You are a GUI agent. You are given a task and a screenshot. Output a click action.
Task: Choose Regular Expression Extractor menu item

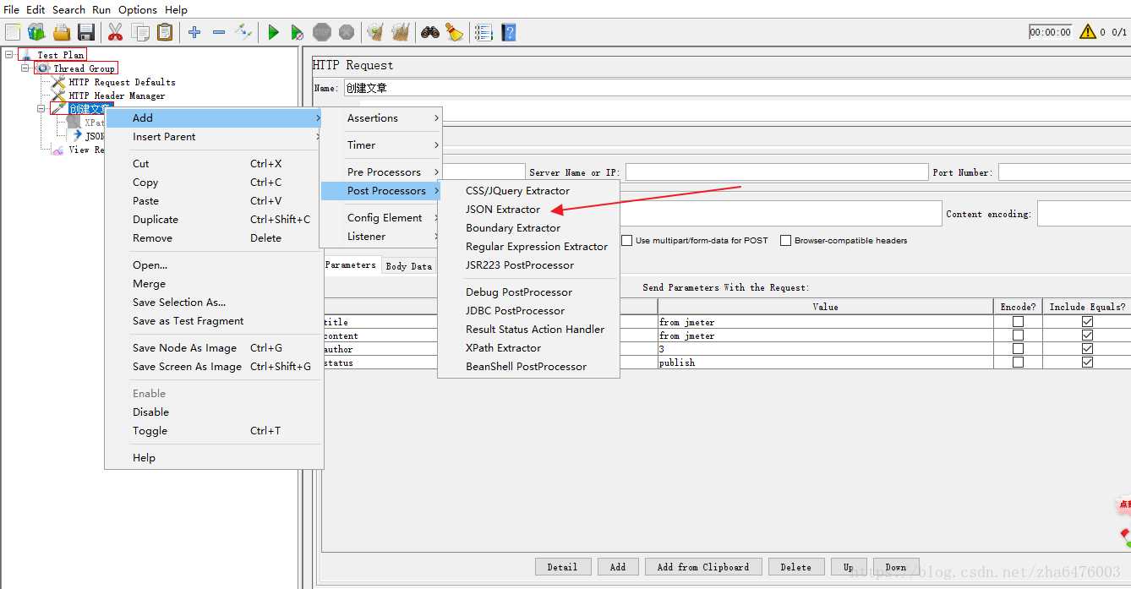tap(529, 247)
